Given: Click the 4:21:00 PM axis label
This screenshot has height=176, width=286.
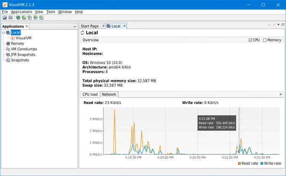Looking at the screenshot, I should click(230, 158).
